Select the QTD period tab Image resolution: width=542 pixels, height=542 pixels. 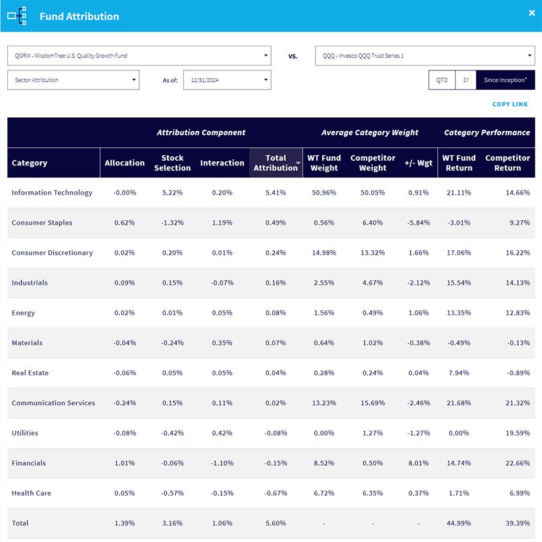pyautogui.click(x=442, y=80)
